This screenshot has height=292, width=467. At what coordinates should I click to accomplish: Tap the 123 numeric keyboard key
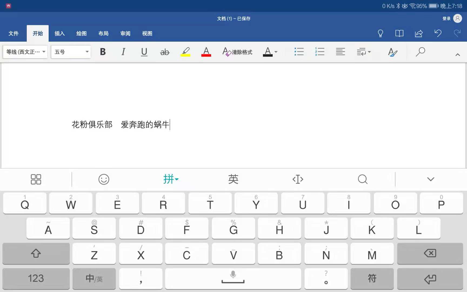tap(36, 278)
